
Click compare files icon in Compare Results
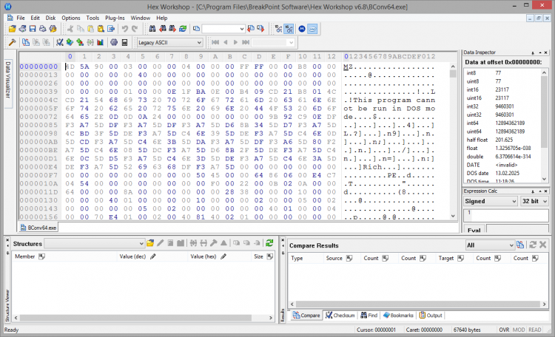tap(520, 245)
